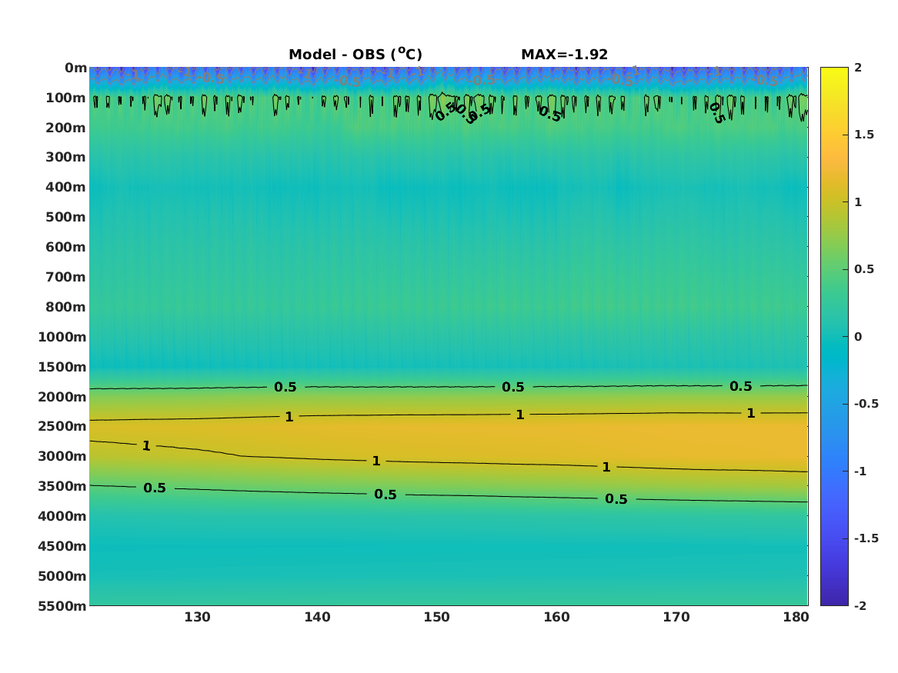The height and width of the screenshot is (673, 898).
Task: Select the colorbar tick label "1.5"
Action: 864,135
